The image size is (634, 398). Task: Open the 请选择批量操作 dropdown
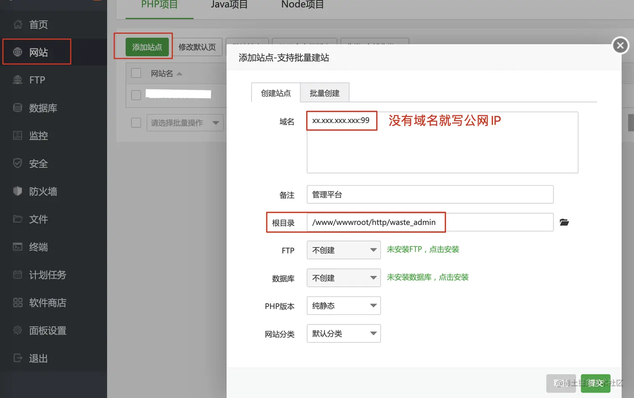pos(185,123)
